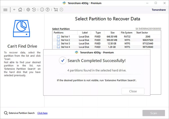The height and width of the screenshot is (119, 169).
Task: Open the user account icon
Action: (x=61, y=10)
